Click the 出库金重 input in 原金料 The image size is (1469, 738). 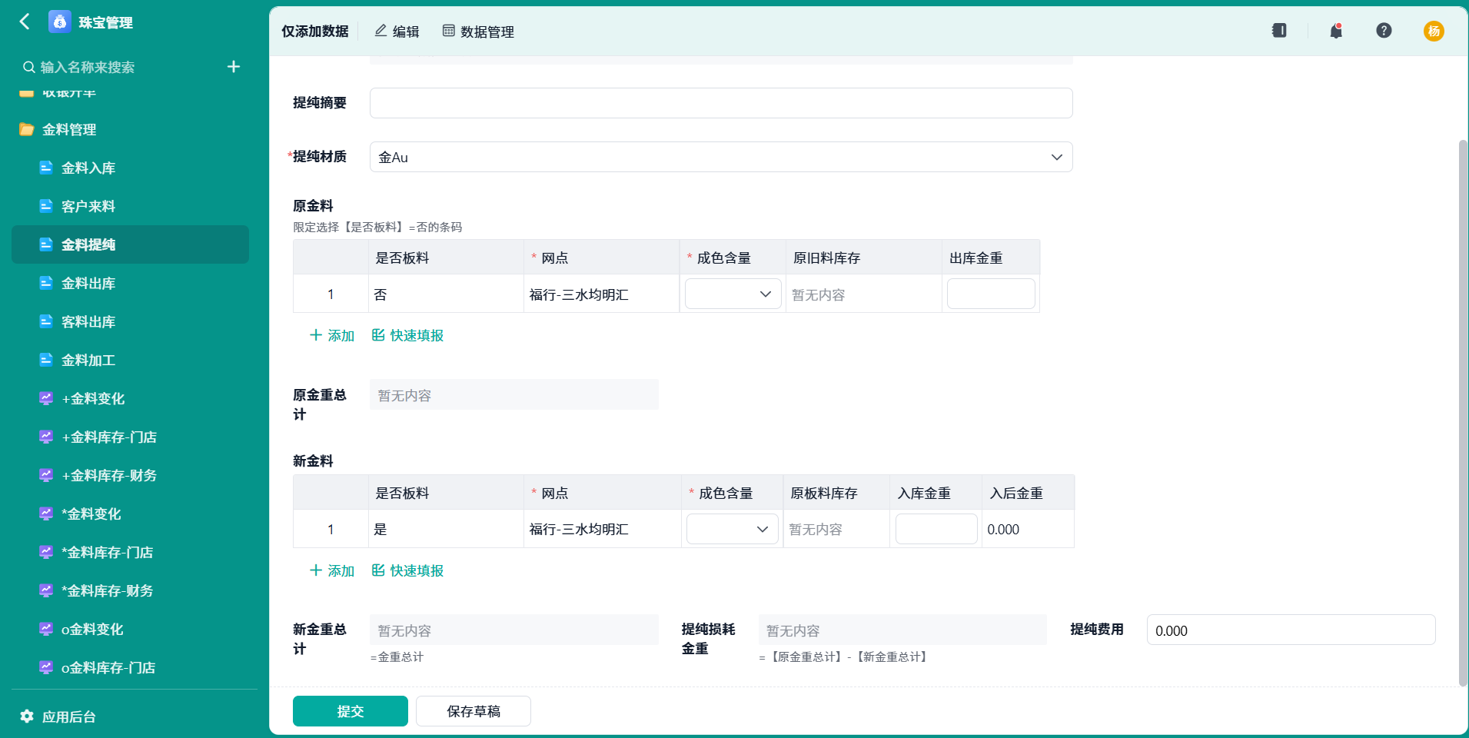(x=991, y=294)
